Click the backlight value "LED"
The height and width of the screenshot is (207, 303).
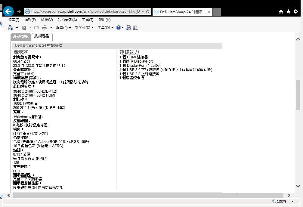pyautogui.click(x=17, y=171)
